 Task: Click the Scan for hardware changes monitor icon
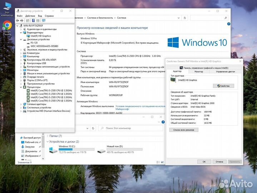coord(44,20)
